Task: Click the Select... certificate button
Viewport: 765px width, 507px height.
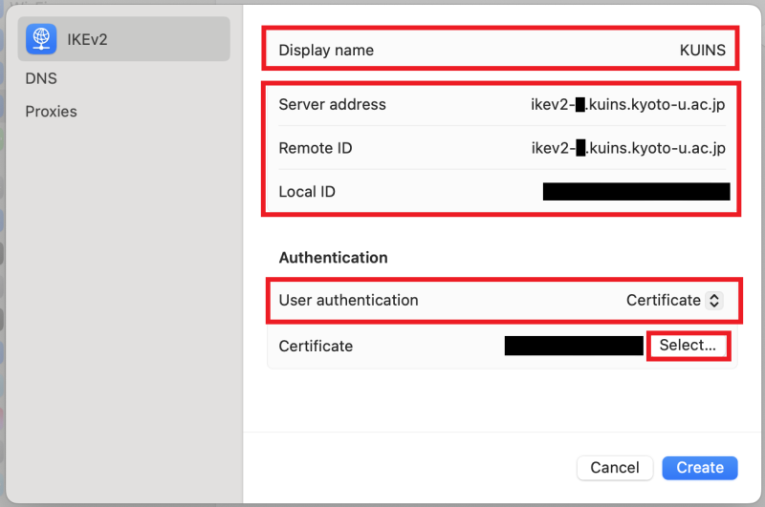Action: tap(688, 346)
